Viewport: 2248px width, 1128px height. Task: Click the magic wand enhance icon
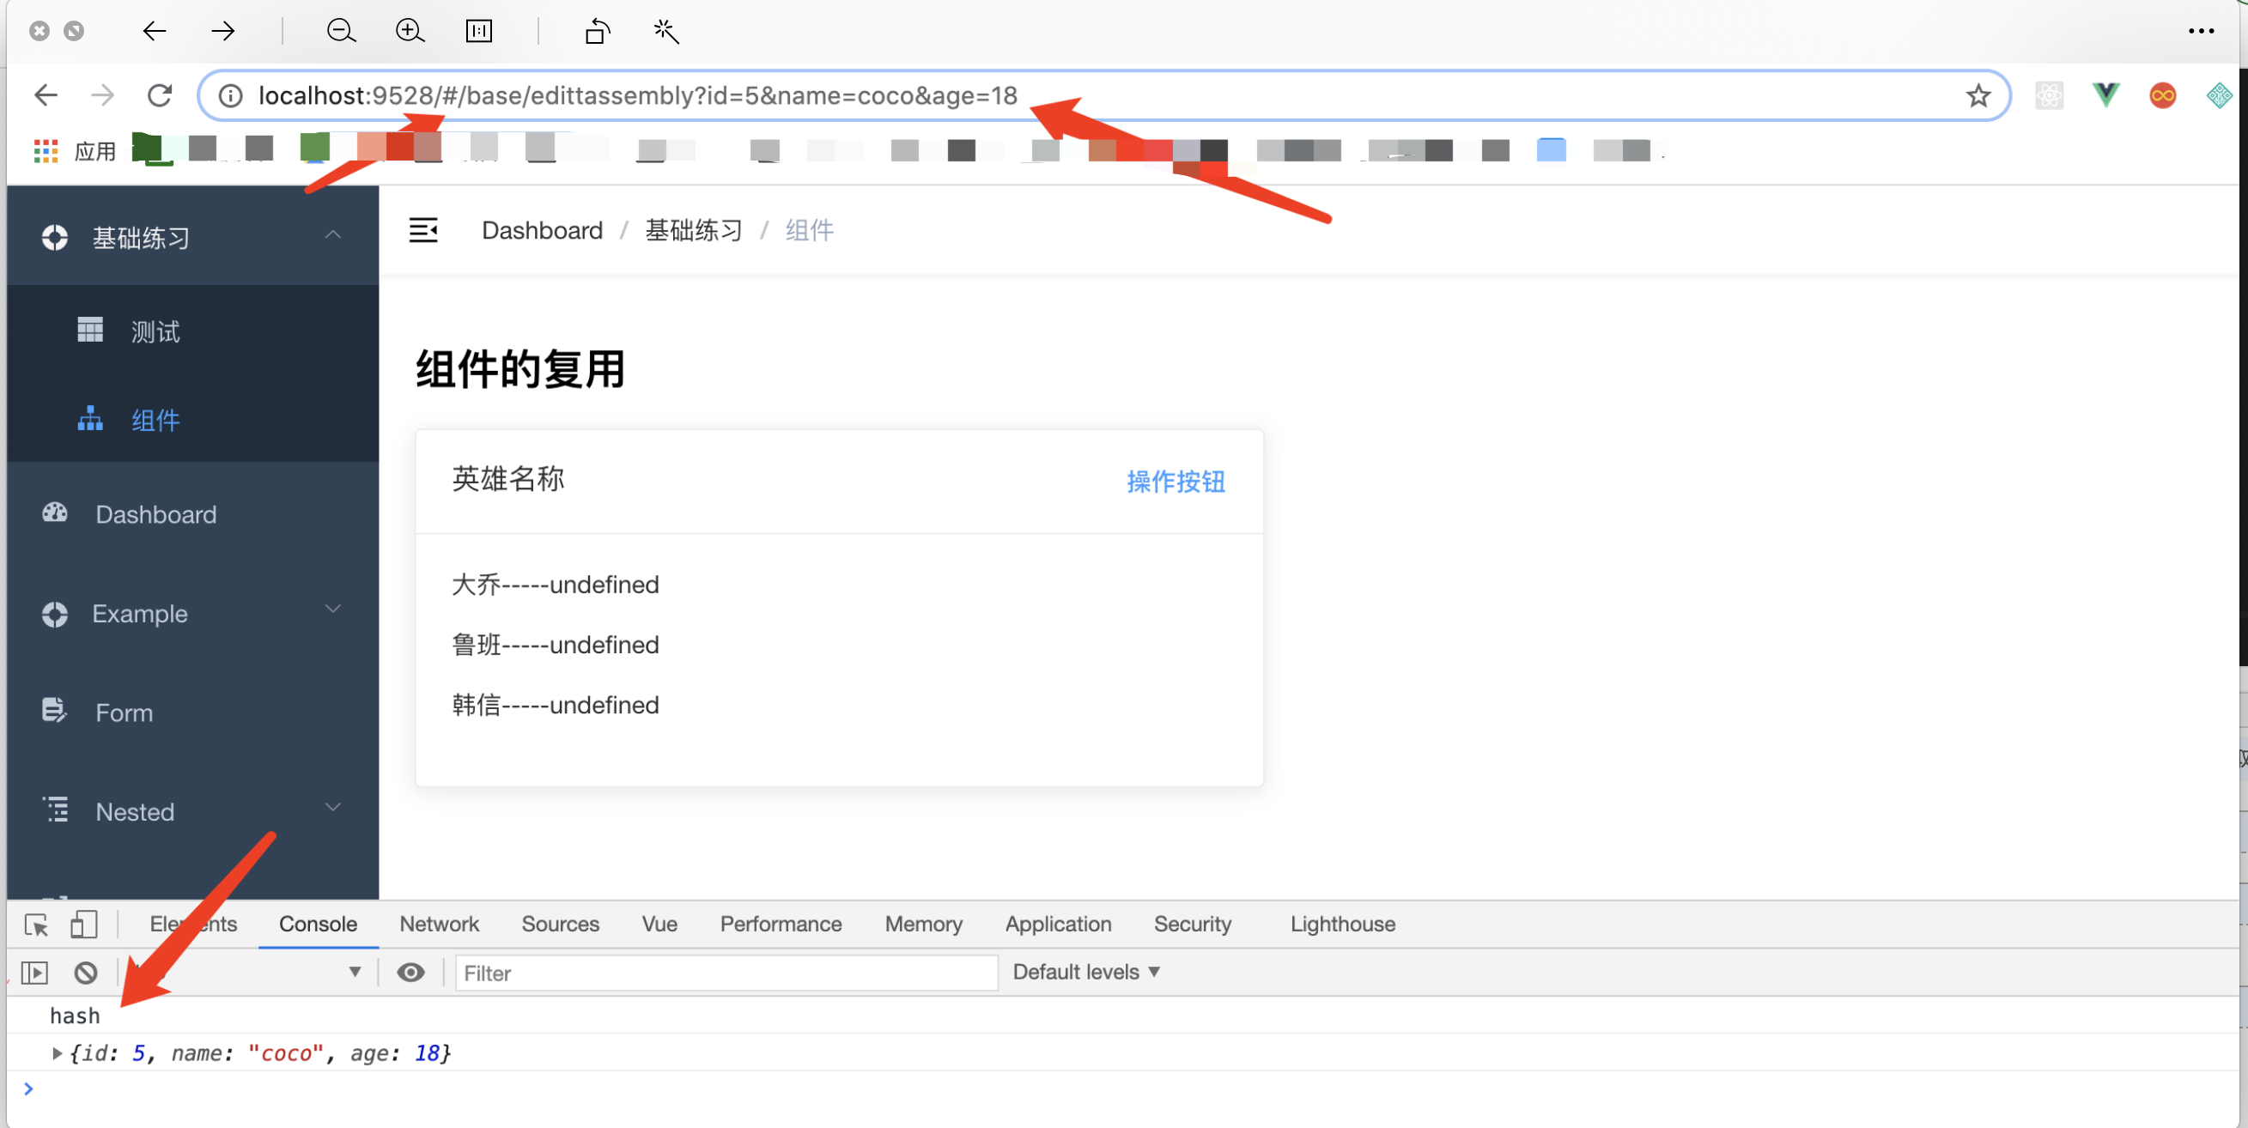pos(665,32)
